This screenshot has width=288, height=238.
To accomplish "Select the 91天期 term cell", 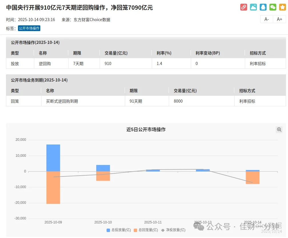I will click(147, 101).
